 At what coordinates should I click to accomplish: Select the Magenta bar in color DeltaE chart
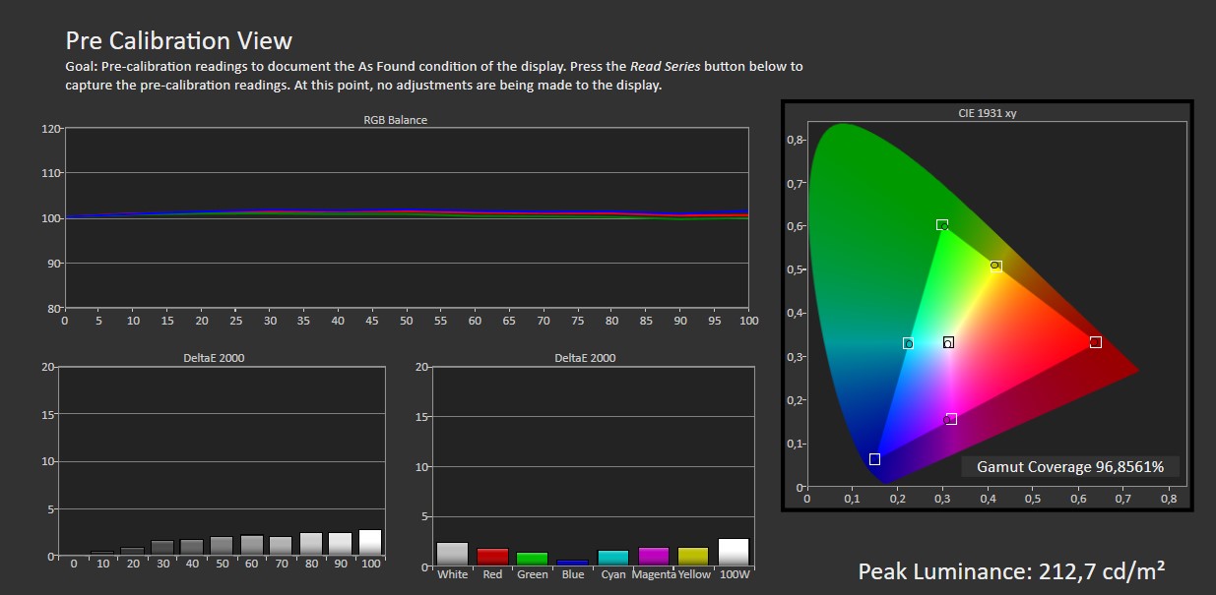click(x=653, y=558)
